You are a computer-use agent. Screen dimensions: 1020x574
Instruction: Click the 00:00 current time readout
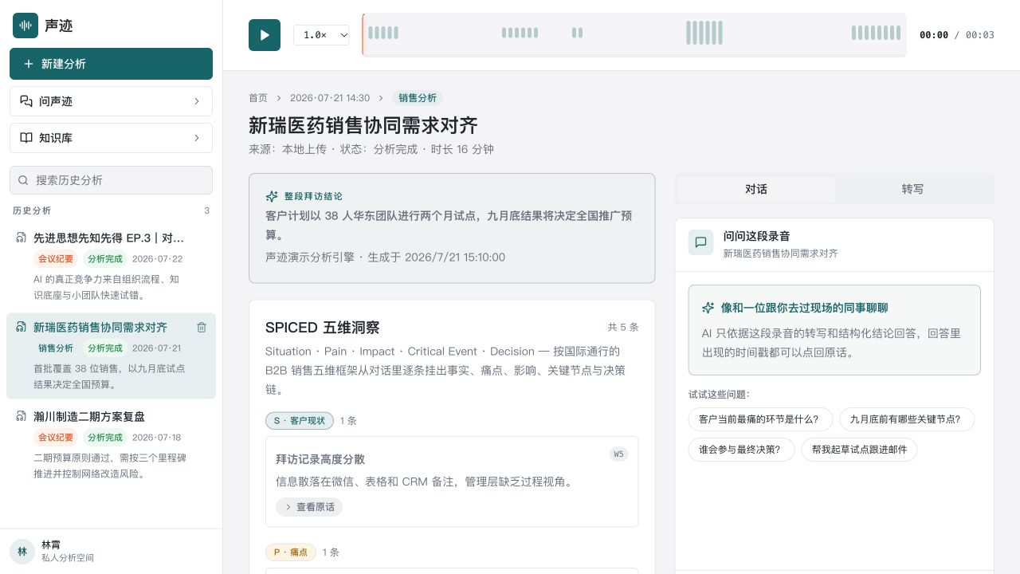[x=934, y=35]
